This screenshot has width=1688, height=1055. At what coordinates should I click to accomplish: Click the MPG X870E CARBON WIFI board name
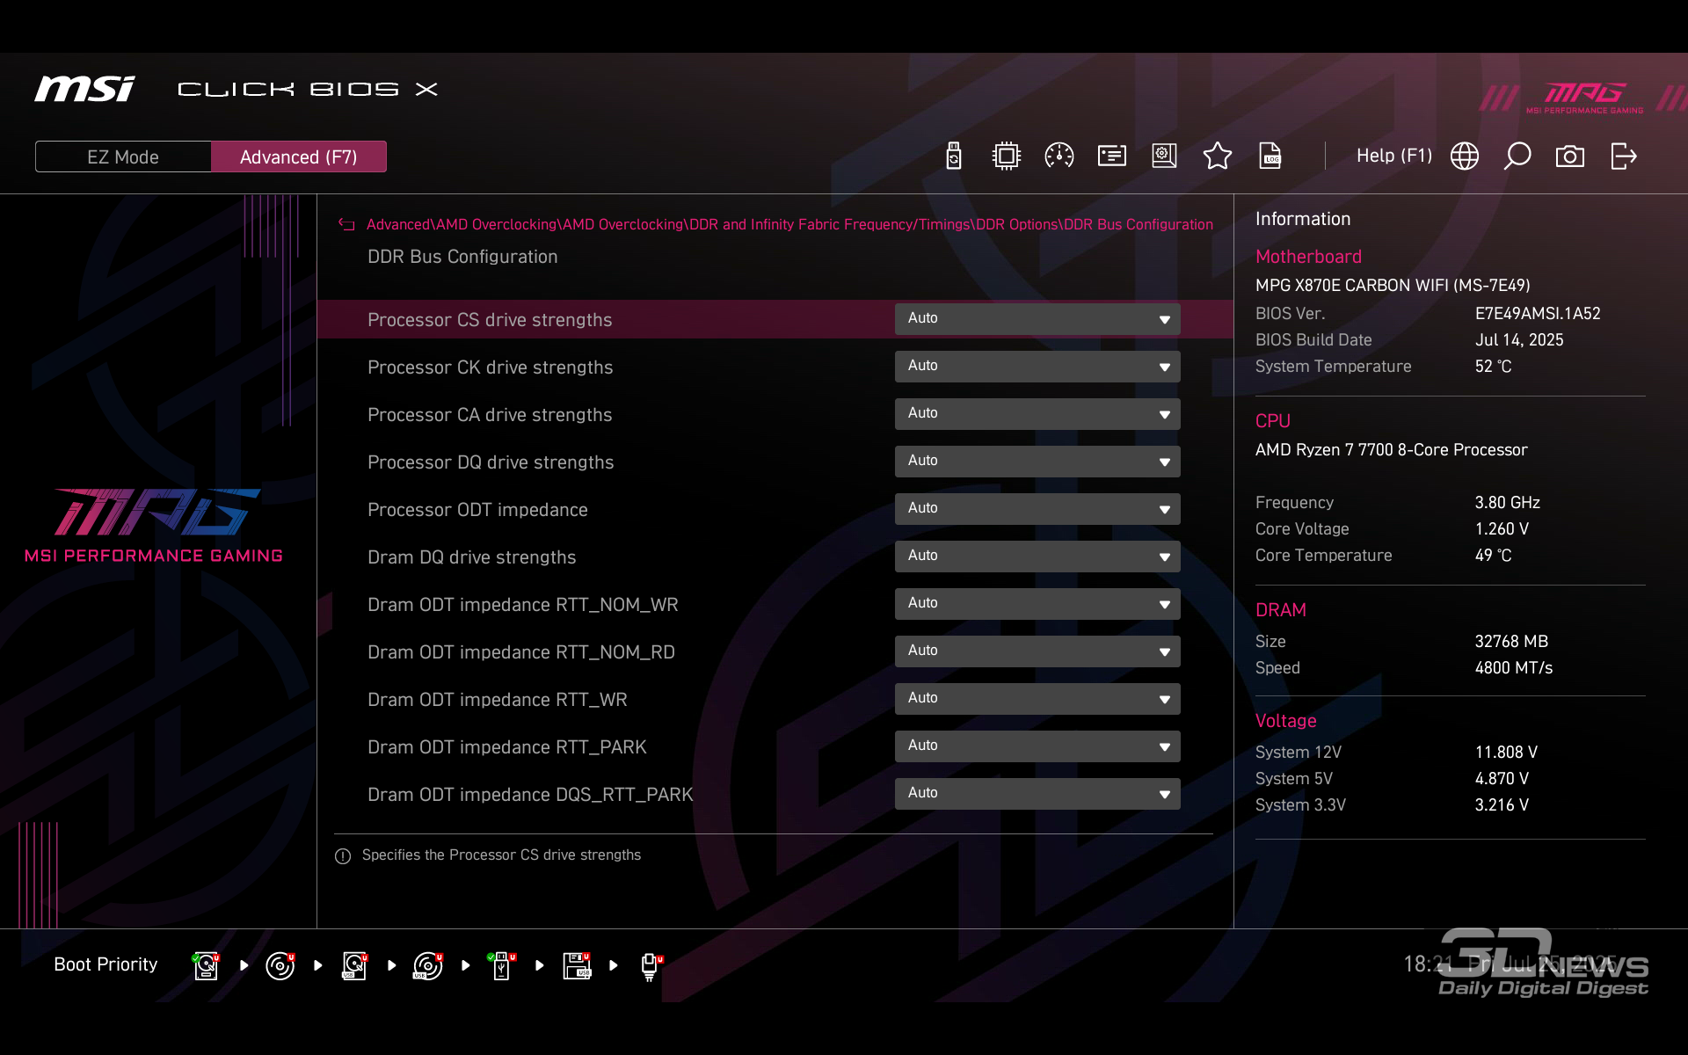click(1393, 286)
